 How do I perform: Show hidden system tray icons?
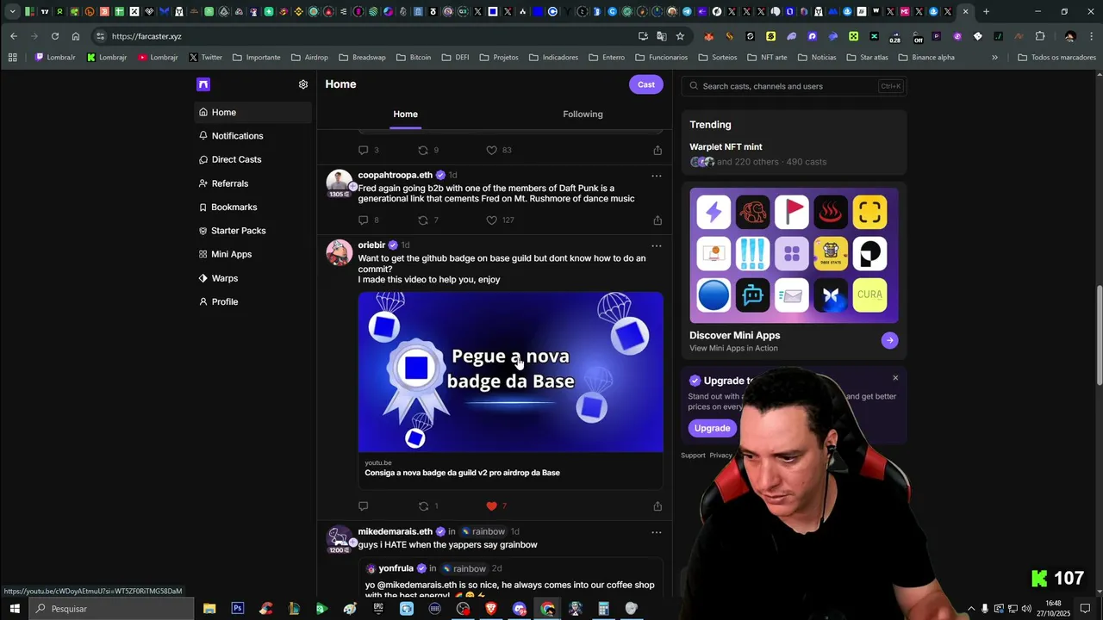point(971,609)
